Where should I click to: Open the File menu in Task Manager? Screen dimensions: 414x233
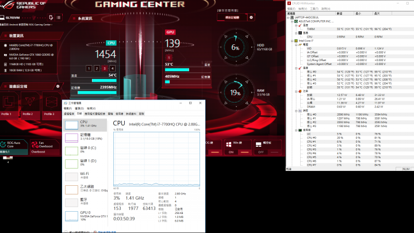tap(68, 108)
